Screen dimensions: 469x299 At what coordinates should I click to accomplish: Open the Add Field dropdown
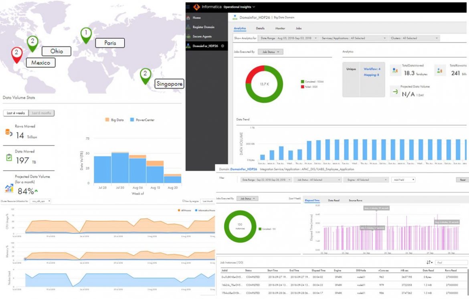[x=403, y=180]
